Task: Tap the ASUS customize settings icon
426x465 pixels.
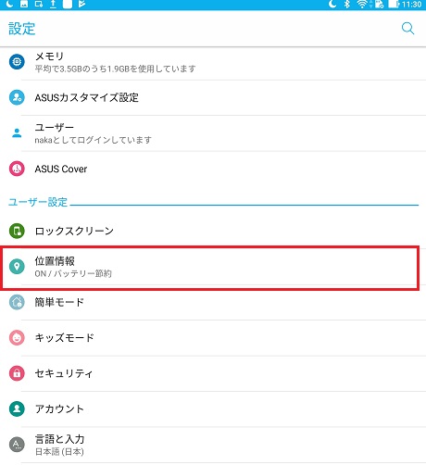Action: 17,97
